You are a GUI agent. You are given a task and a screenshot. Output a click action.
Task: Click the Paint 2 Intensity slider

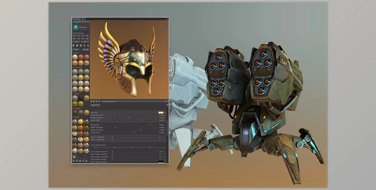click(135, 140)
